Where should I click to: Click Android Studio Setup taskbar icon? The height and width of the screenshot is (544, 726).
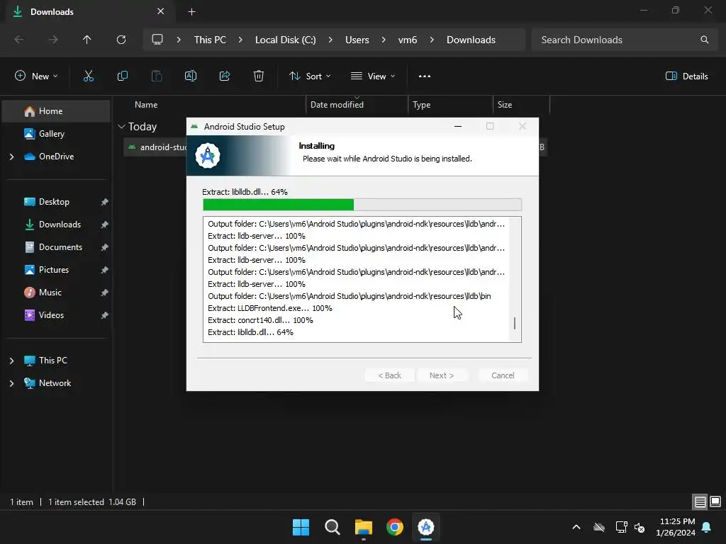pos(425,527)
